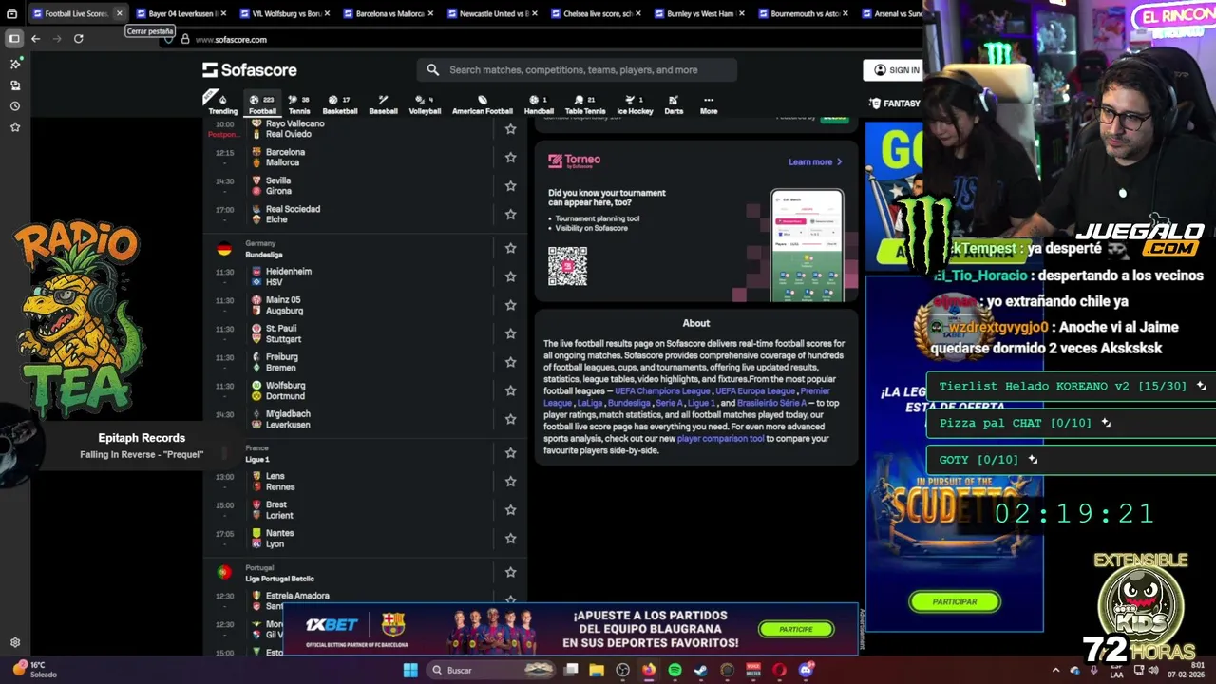Image resolution: width=1216 pixels, height=684 pixels.
Task: Open the FANTASY link
Action: click(x=894, y=103)
